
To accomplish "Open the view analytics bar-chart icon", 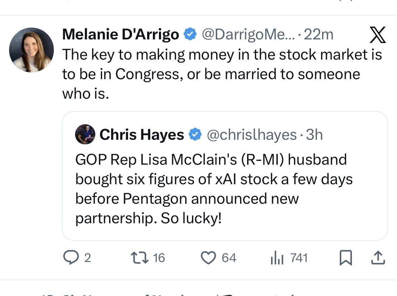I will [277, 258].
